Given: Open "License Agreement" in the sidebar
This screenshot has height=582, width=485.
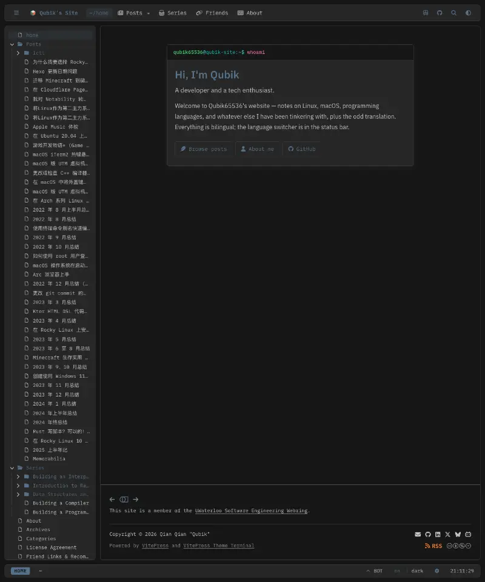Looking at the screenshot, I should point(51,547).
